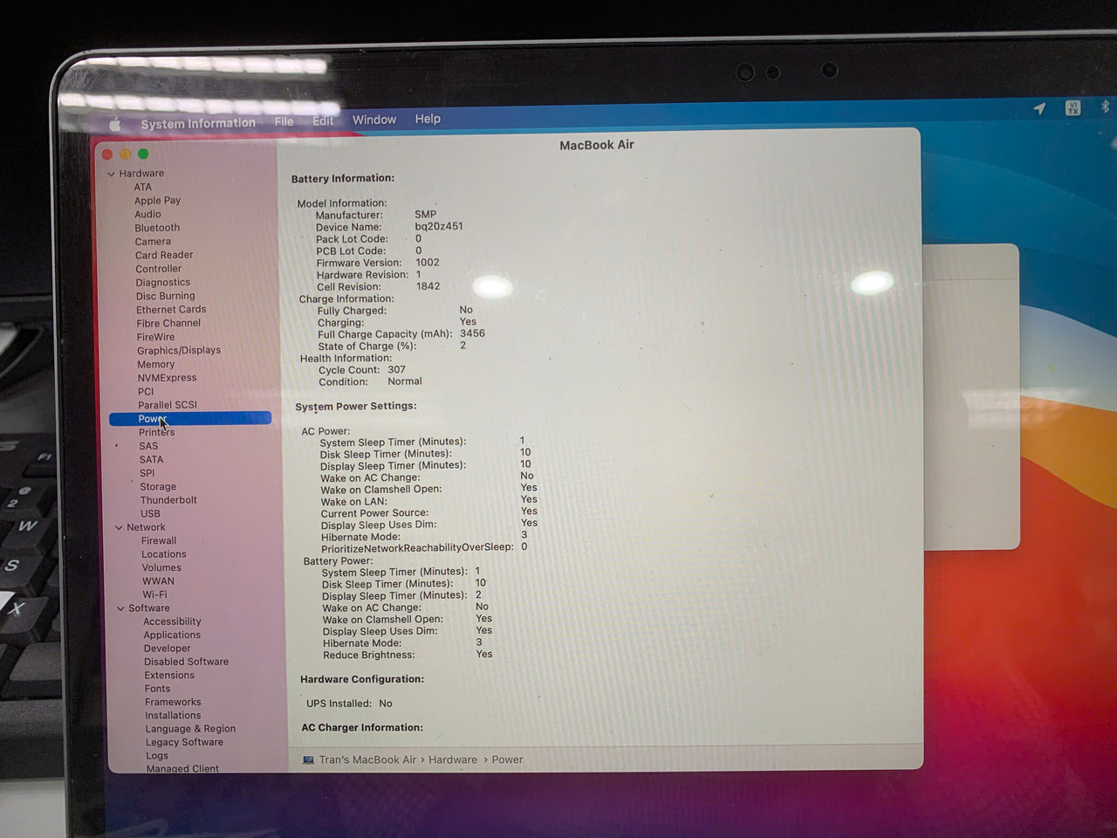
Task: Select Installations under Software
Action: click(x=173, y=716)
